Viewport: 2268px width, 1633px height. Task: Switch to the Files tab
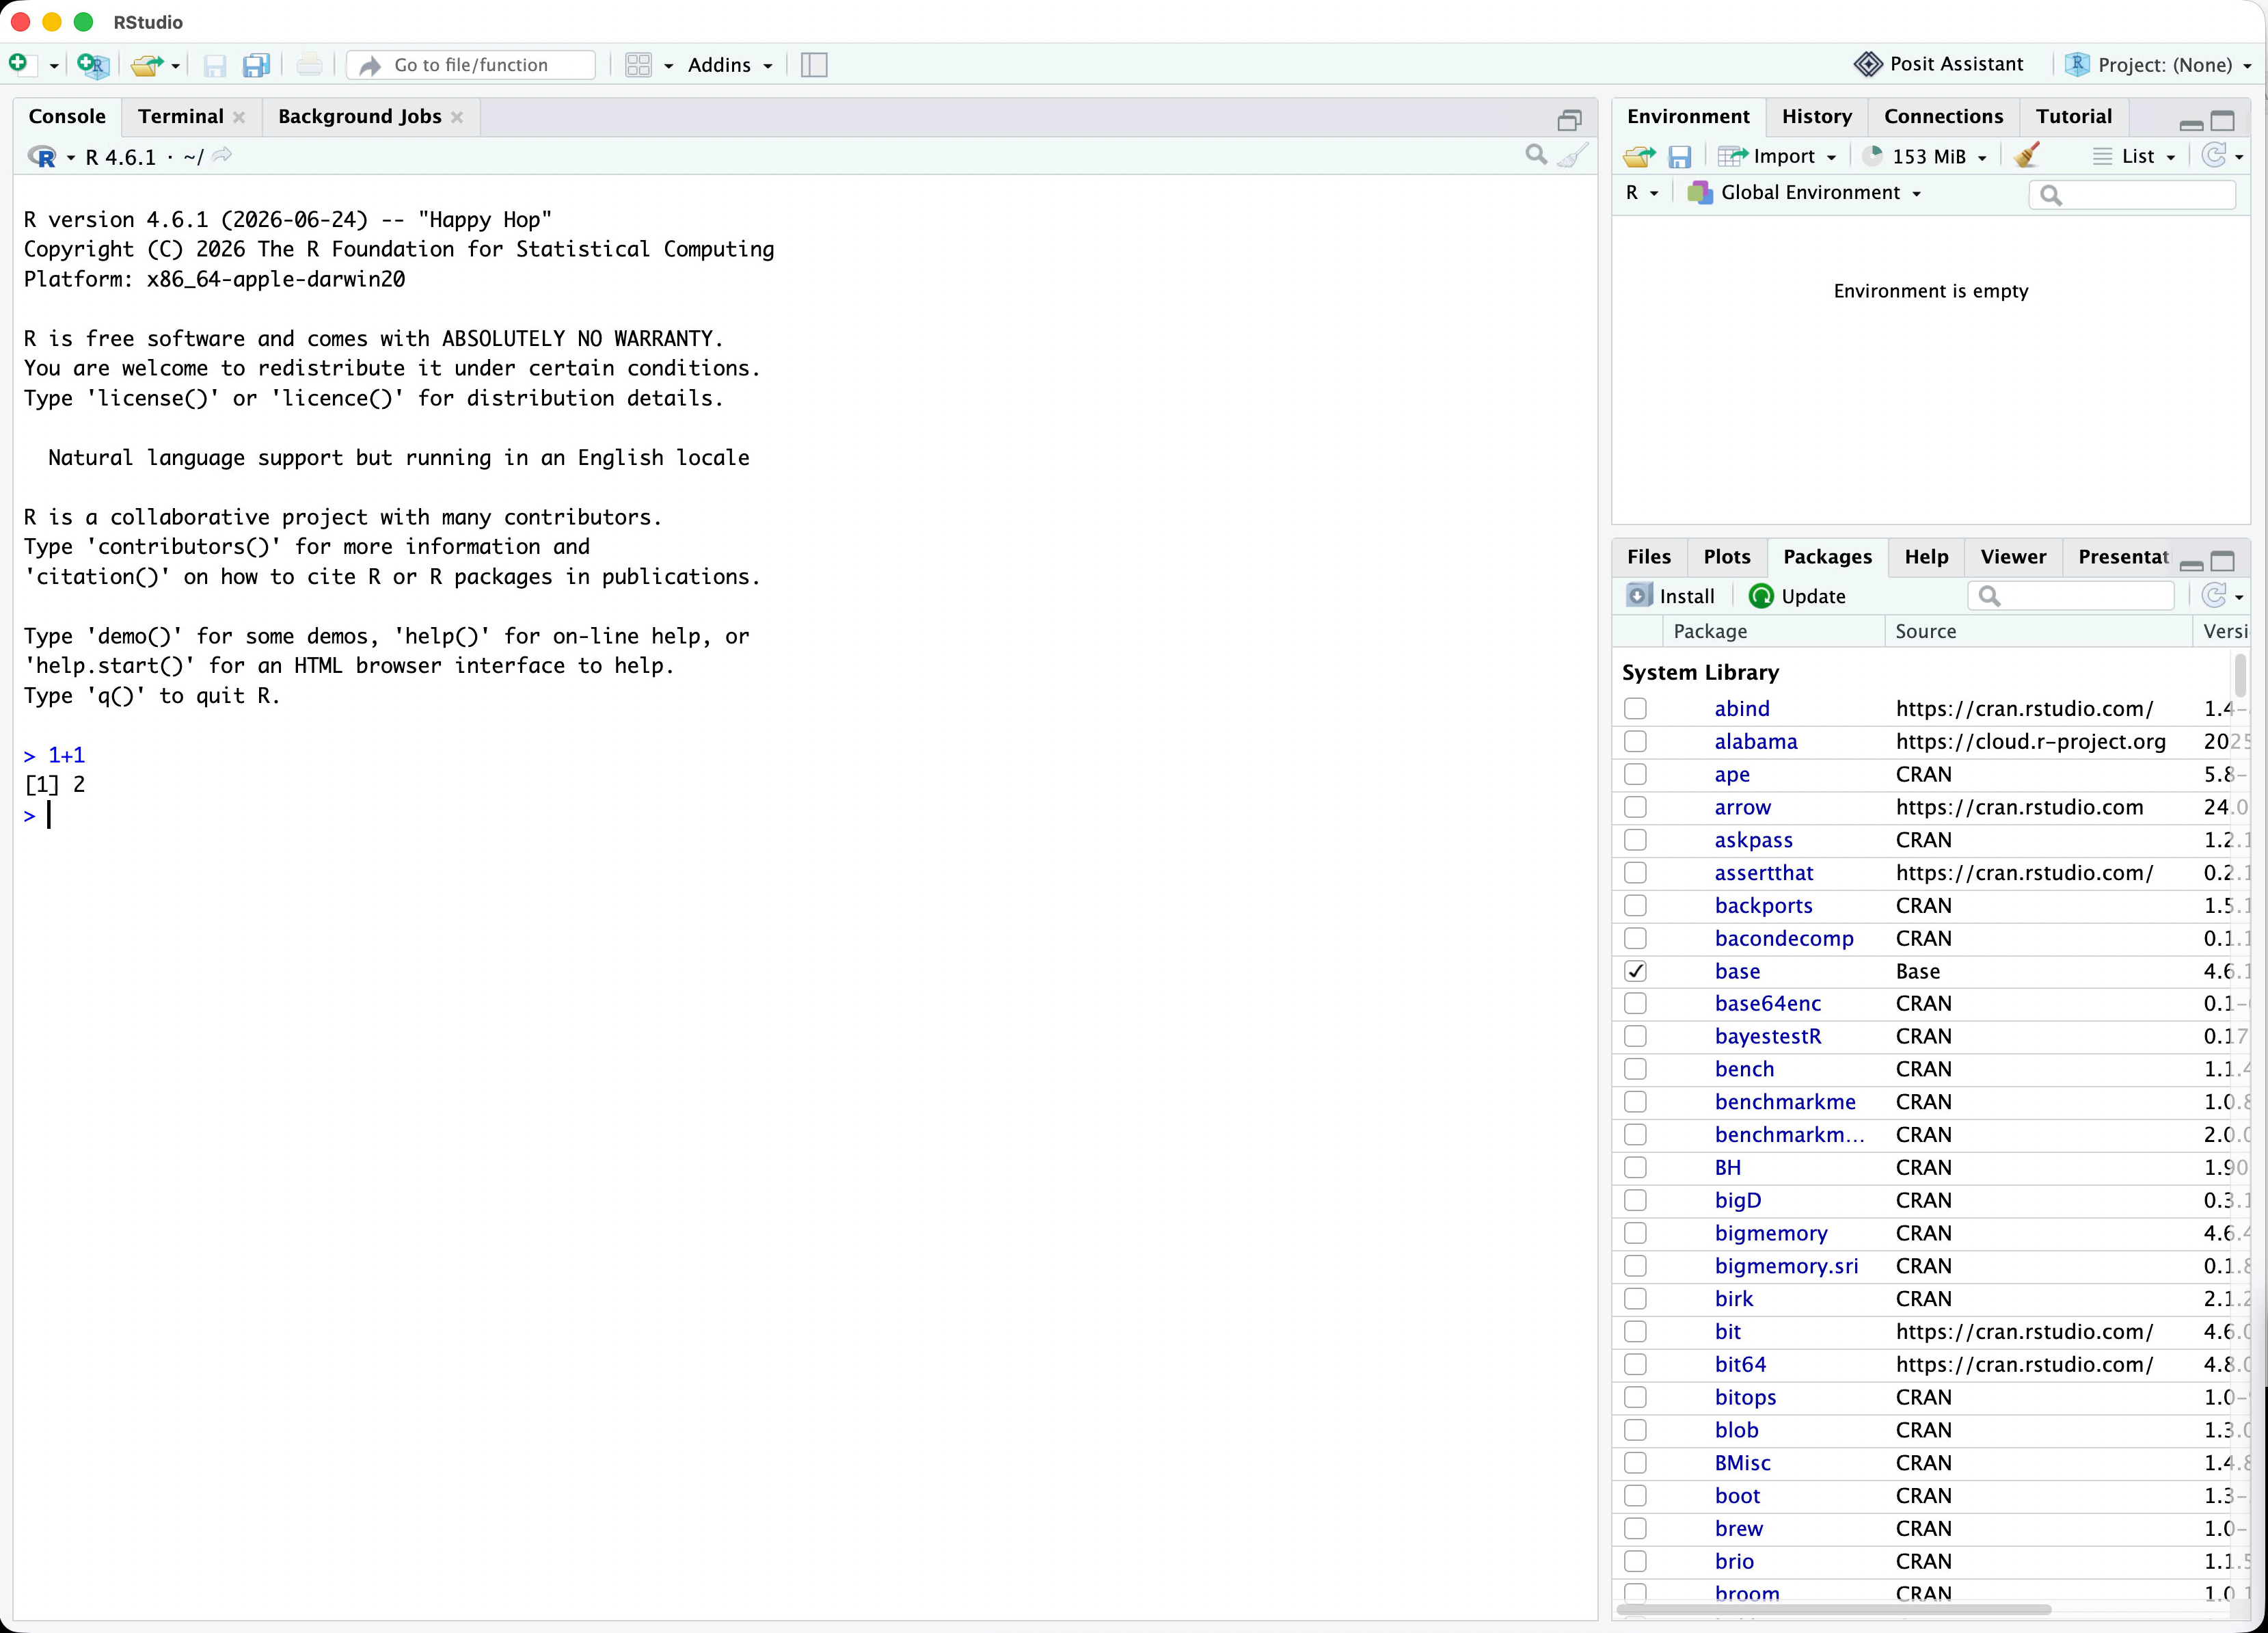coord(1648,557)
